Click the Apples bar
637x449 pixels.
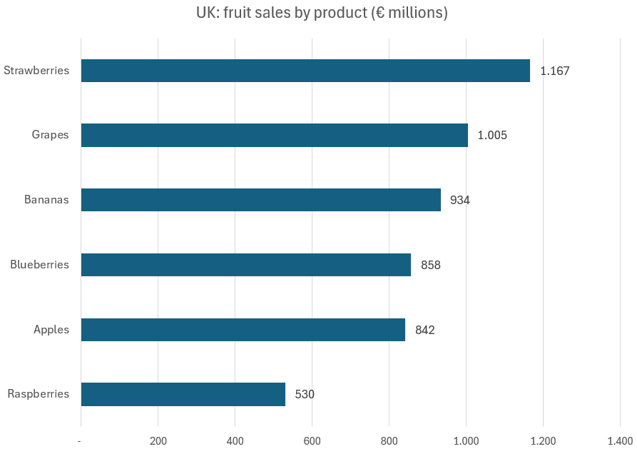tap(243, 330)
